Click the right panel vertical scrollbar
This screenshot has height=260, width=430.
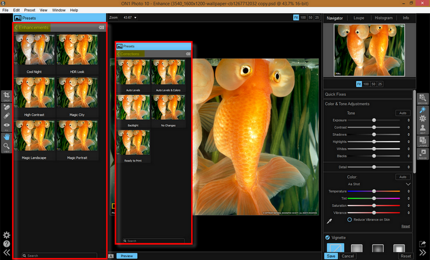[x=414, y=132]
